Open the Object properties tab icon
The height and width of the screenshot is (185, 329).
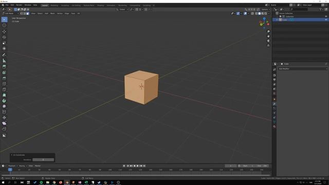[275, 99]
